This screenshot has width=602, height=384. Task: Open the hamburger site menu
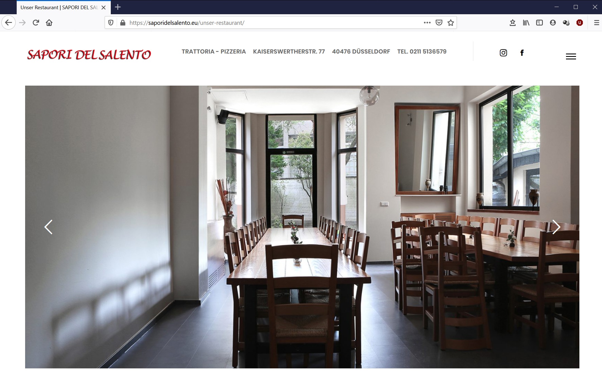(x=571, y=57)
